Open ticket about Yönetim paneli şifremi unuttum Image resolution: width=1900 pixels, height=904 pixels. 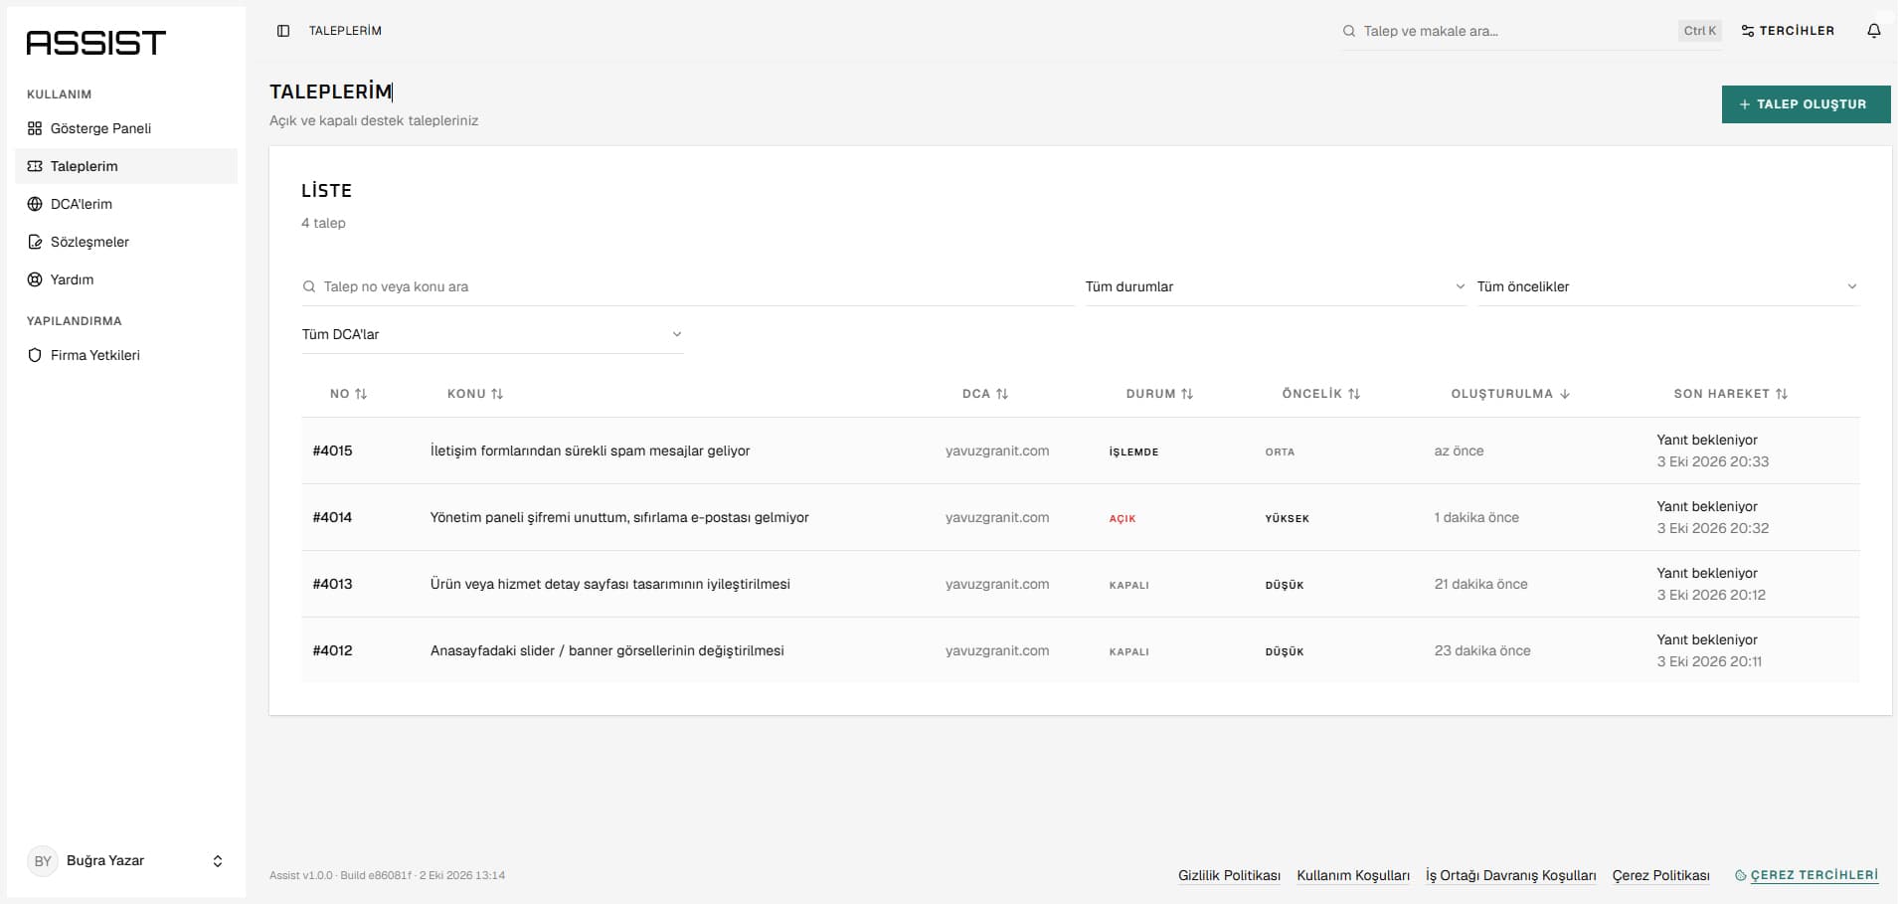point(1081,517)
